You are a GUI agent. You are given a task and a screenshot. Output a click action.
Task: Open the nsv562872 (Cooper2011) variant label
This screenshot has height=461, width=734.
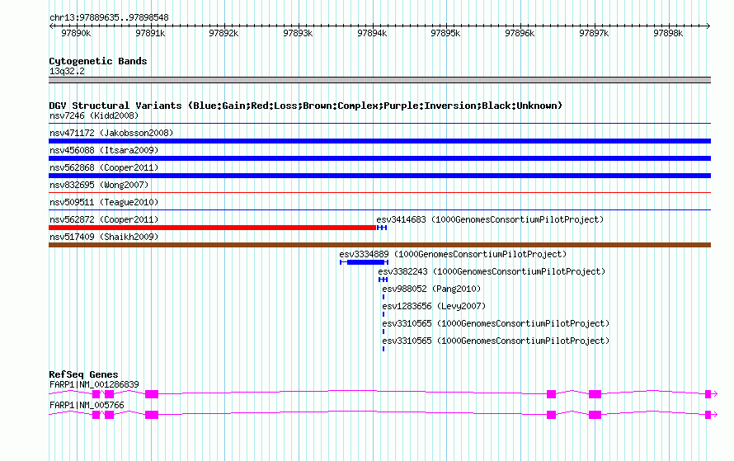[104, 219]
